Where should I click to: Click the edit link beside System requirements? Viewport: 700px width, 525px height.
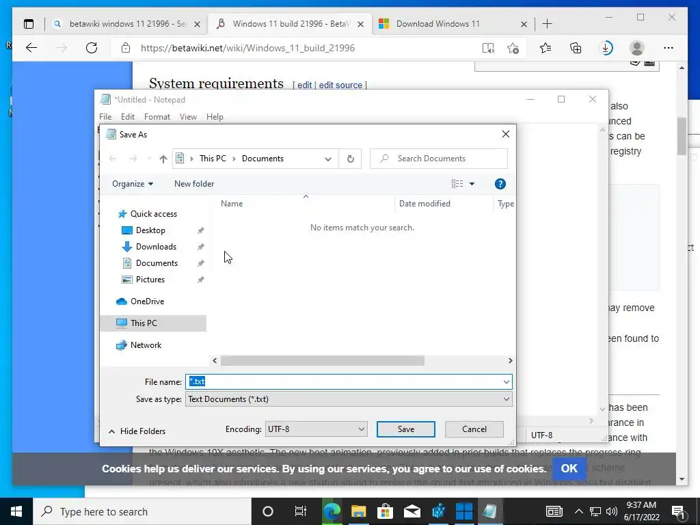pos(304,85)
